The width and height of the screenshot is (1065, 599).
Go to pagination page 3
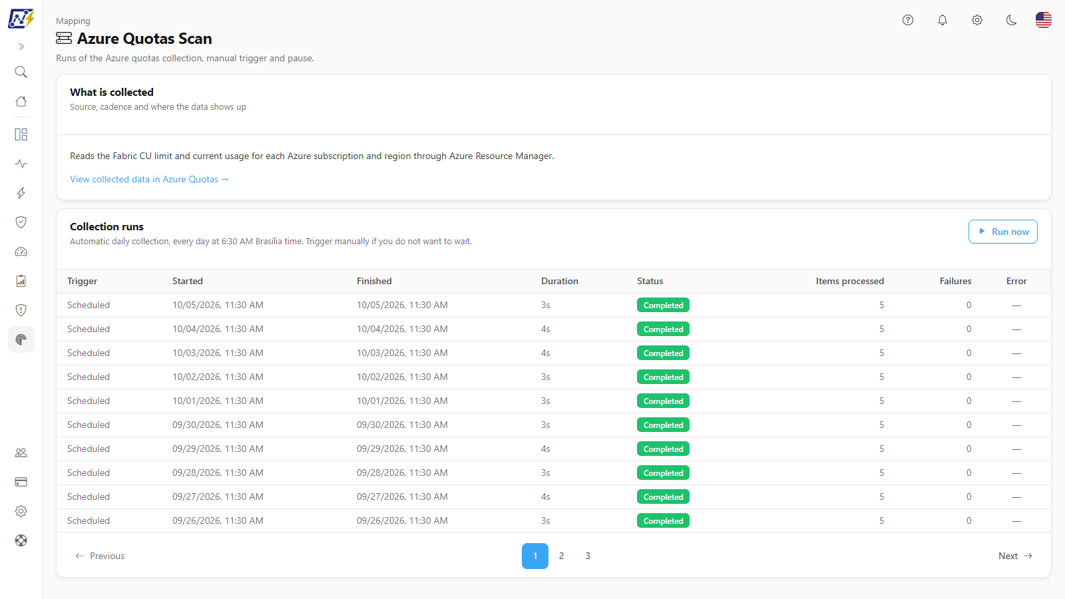tap(588, 556)
